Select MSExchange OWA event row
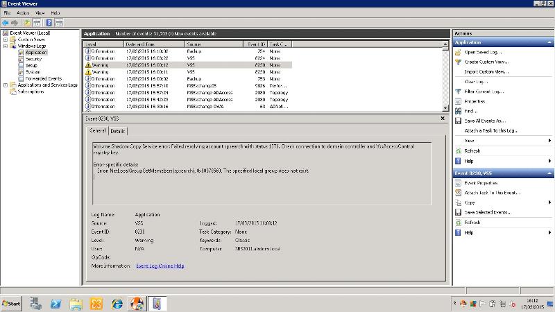This screenshot has width=555, height=312. point(188,107)
